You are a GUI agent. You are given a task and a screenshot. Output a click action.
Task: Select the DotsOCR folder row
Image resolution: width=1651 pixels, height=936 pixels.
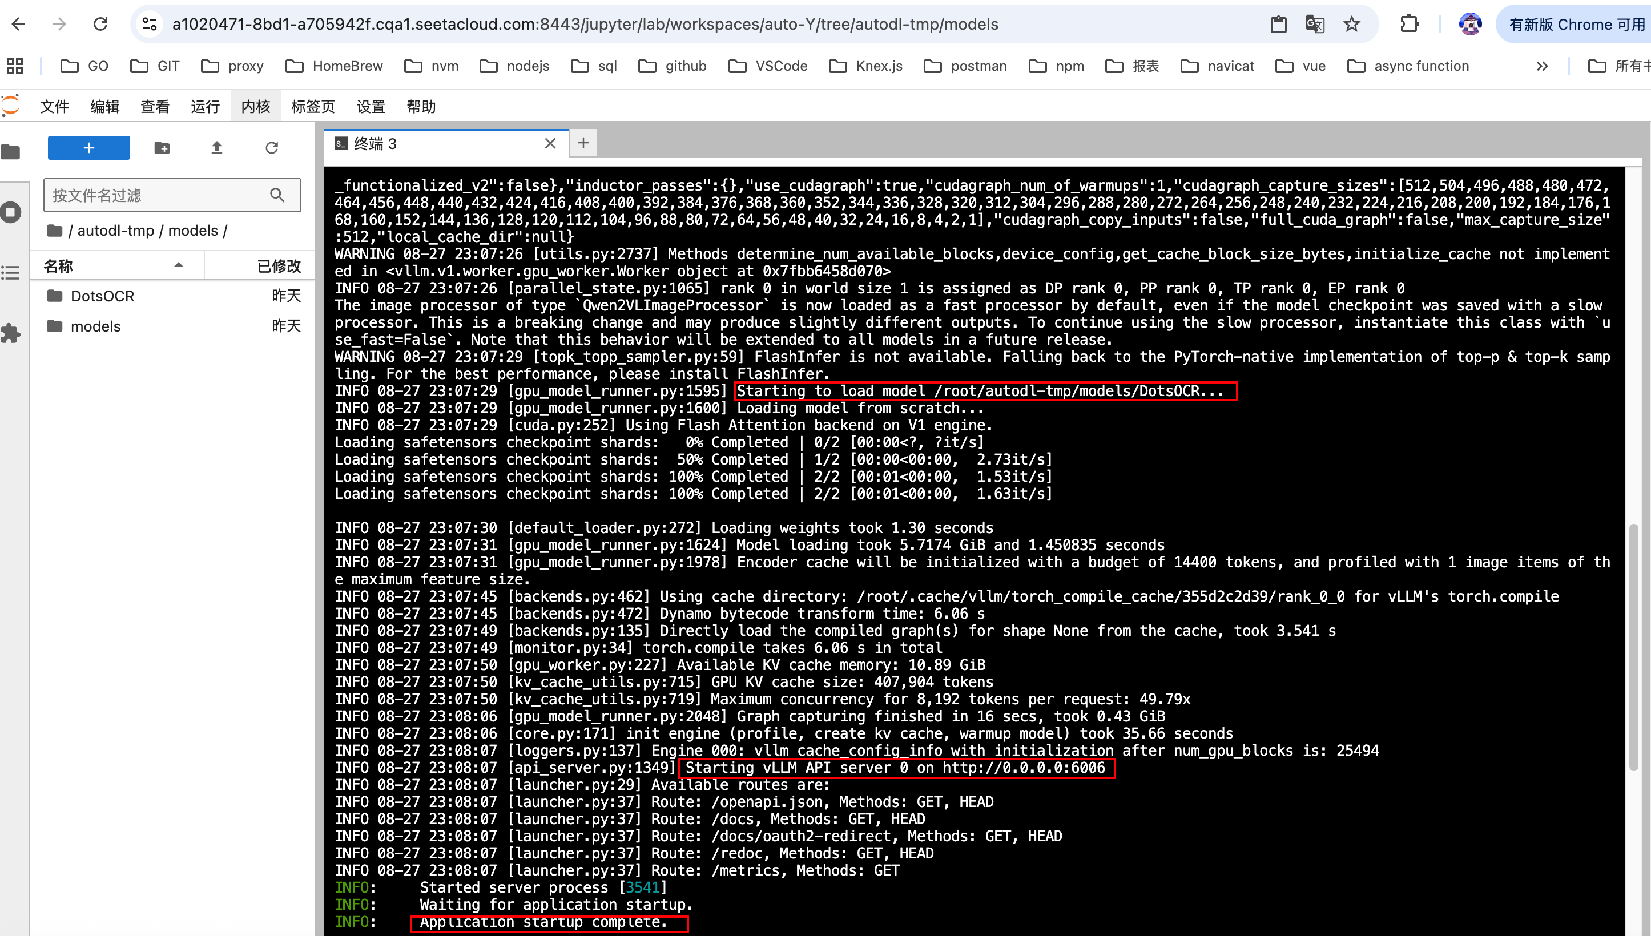(x=172, y=296)
